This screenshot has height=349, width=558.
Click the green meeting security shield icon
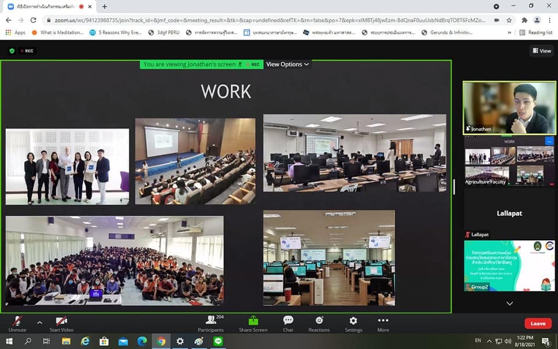tap(12, 51)
